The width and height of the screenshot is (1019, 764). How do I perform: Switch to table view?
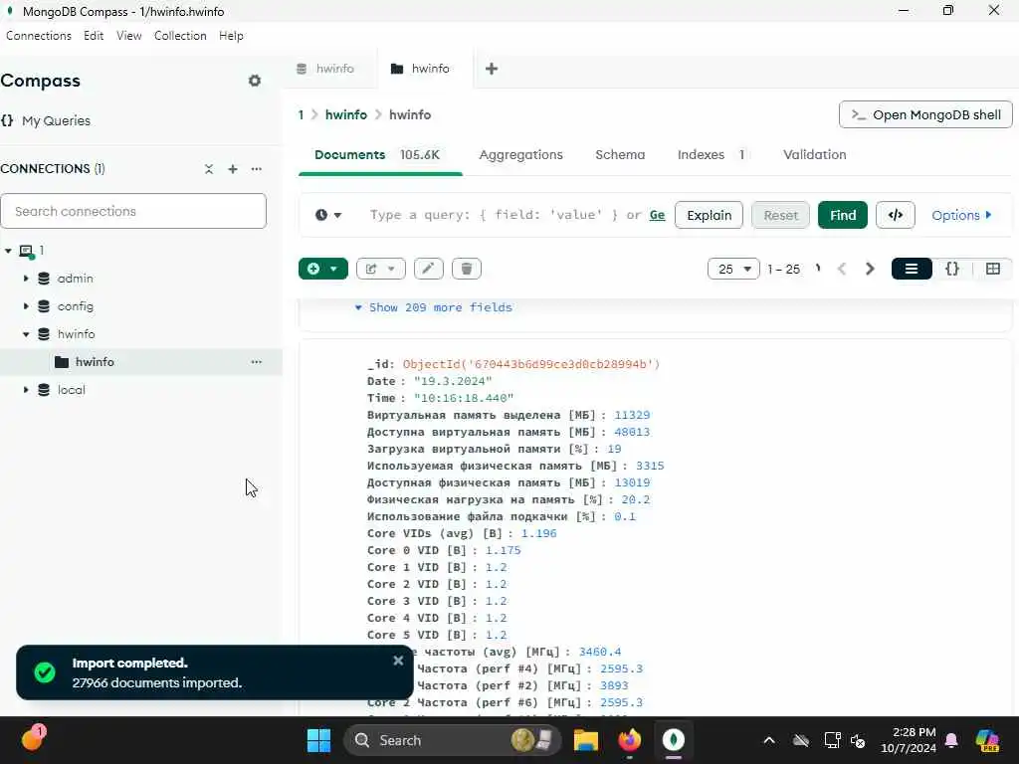click(x=992, y=269)
